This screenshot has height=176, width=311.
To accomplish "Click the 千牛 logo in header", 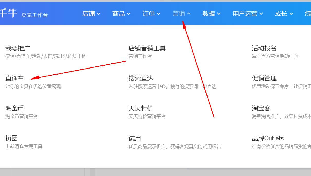I will 9,13.
